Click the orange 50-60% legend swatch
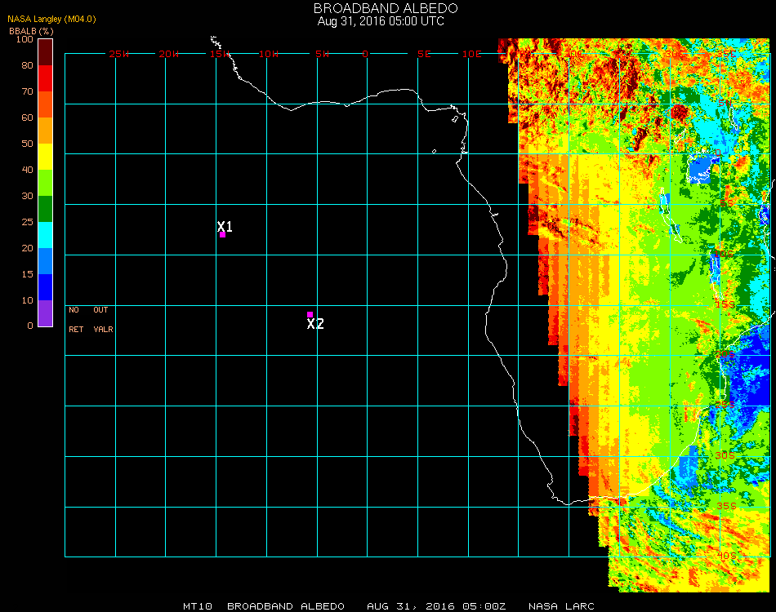Screen dimensions: 776x612 46,131
